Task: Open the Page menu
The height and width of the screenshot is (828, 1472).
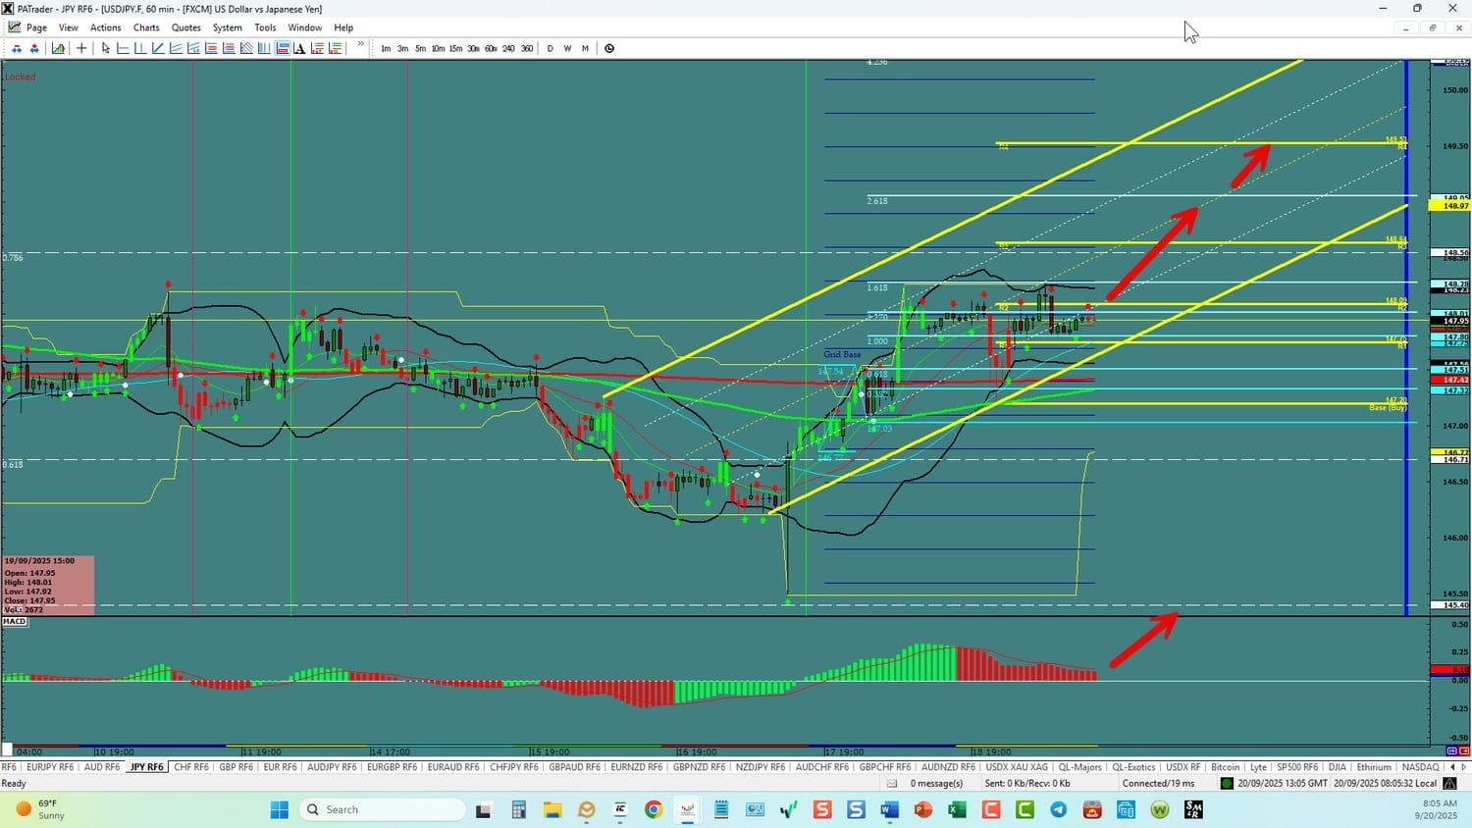Action: (x=36, y=27)
